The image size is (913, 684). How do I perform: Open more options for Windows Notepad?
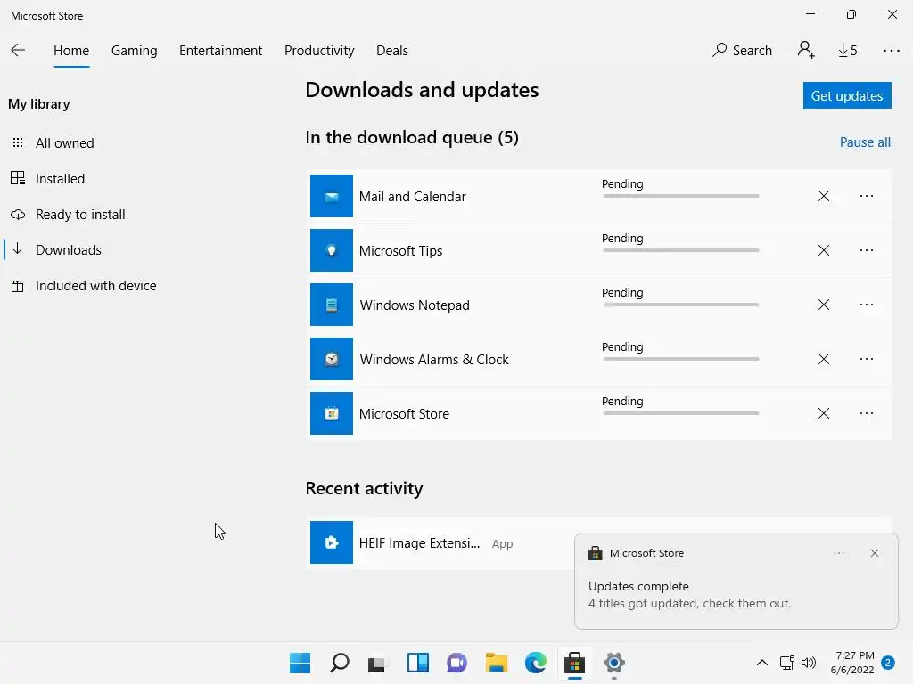pyautogui.click(x=867, y=305)
